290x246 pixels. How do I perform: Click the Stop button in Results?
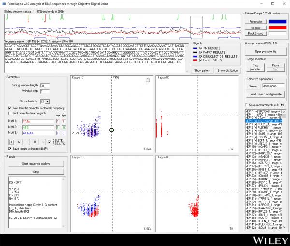36,172
